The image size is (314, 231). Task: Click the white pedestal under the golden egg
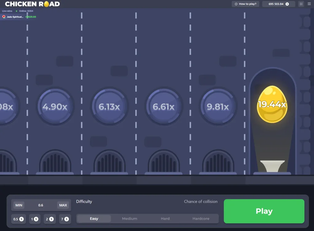coord(272,166)
